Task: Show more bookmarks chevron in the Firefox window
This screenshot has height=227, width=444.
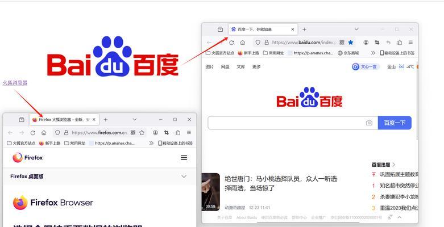Action: [151, 144]
